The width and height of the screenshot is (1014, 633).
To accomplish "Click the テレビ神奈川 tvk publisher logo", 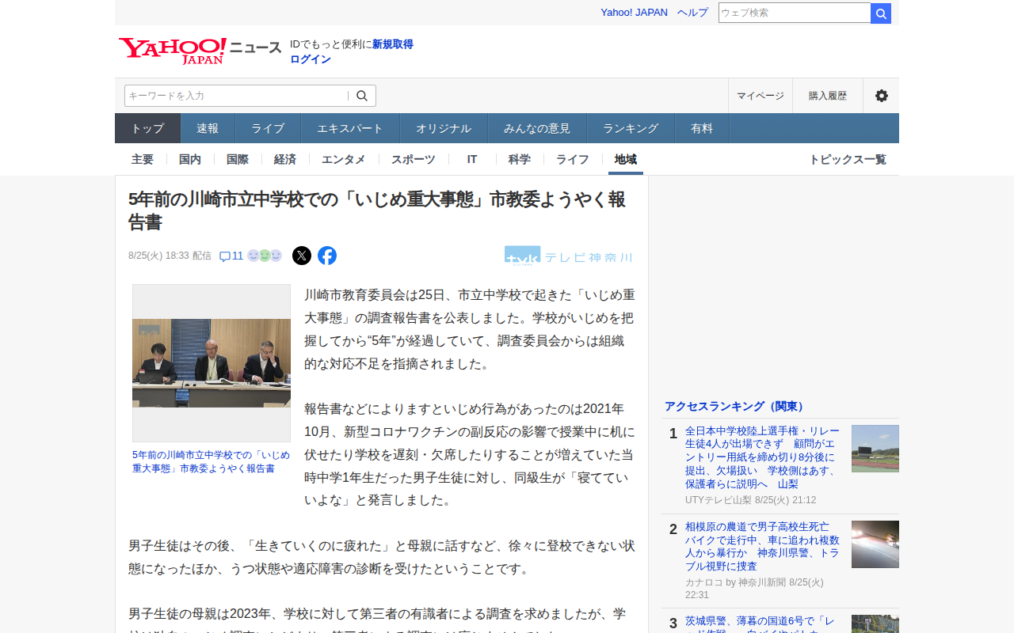I will (x=569, y=256).
